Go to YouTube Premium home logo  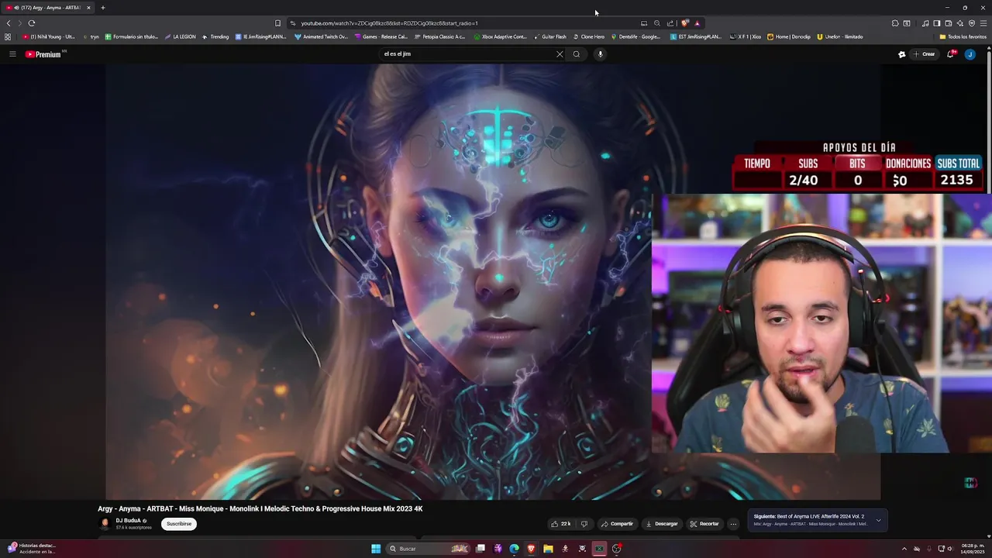(x=43, y=54)
